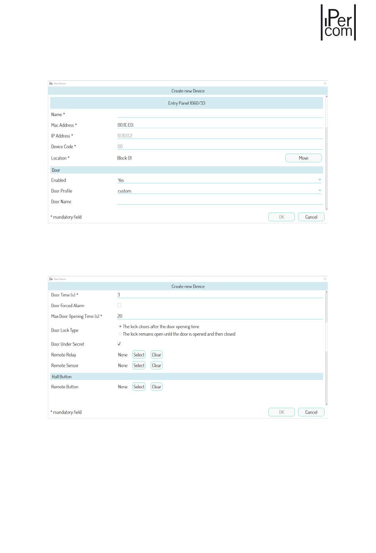Click the Door Time field
The width and height of the screenshot is (376, 553).
220,295
